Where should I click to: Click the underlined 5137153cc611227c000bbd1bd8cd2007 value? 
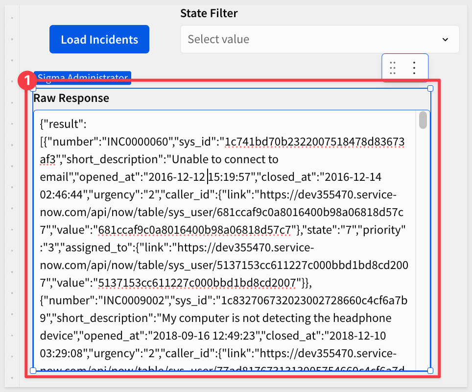tap(197, 283)
